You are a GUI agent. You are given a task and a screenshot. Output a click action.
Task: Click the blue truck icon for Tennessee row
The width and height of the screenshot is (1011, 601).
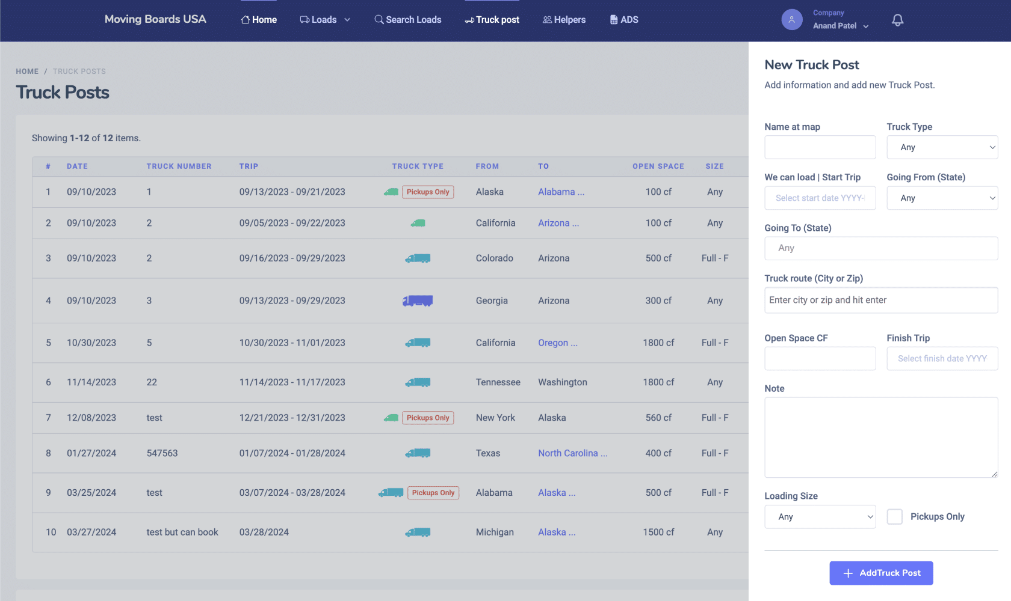pyautogui.click(x=418, y=382)
